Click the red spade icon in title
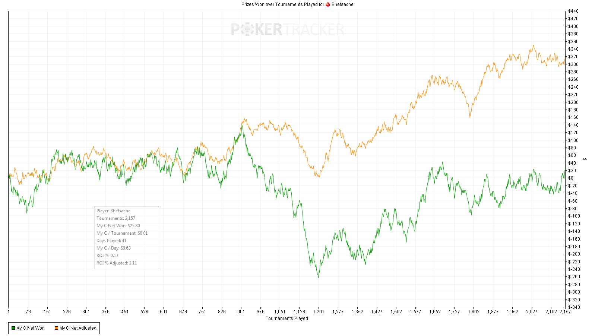This screenshot has height=336, width=592. (x=328, y=4)
